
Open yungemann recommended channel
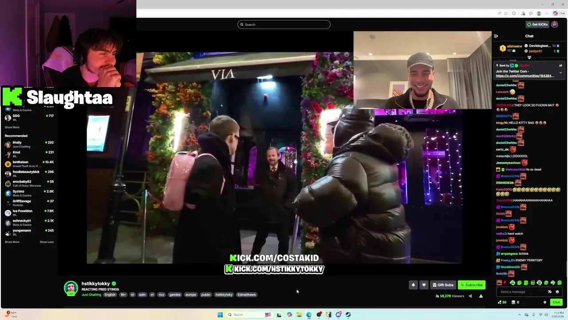[x=29, y=232]
